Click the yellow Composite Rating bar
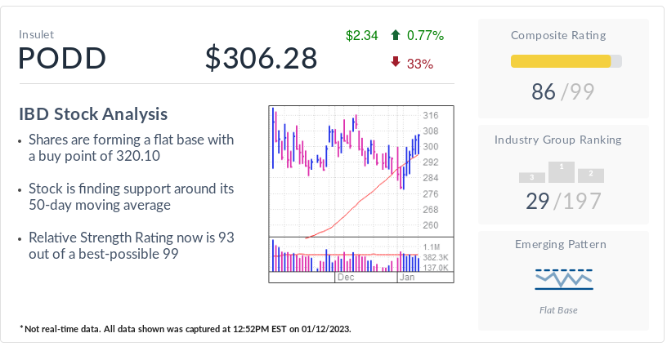The image size is (667, 351). [561, 61]
